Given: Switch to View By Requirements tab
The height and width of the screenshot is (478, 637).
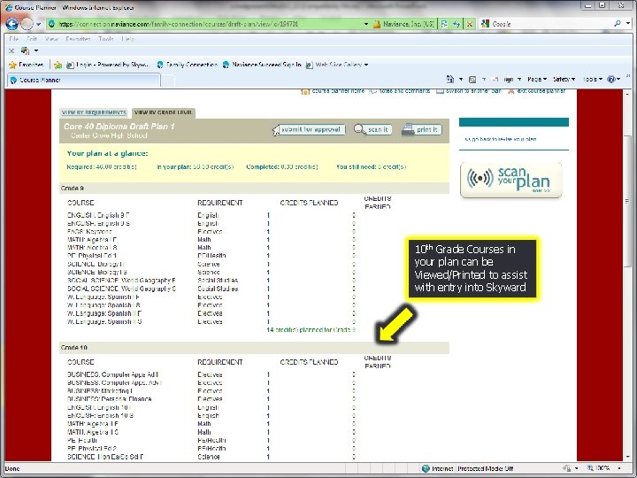Looking at the screenshot, I should 94,112.
